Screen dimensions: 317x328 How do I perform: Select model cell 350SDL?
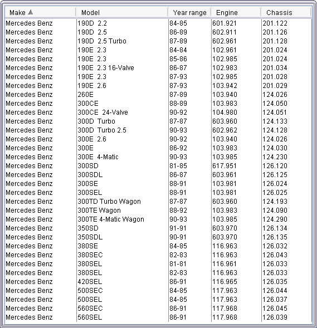click(x=90, y=237)
